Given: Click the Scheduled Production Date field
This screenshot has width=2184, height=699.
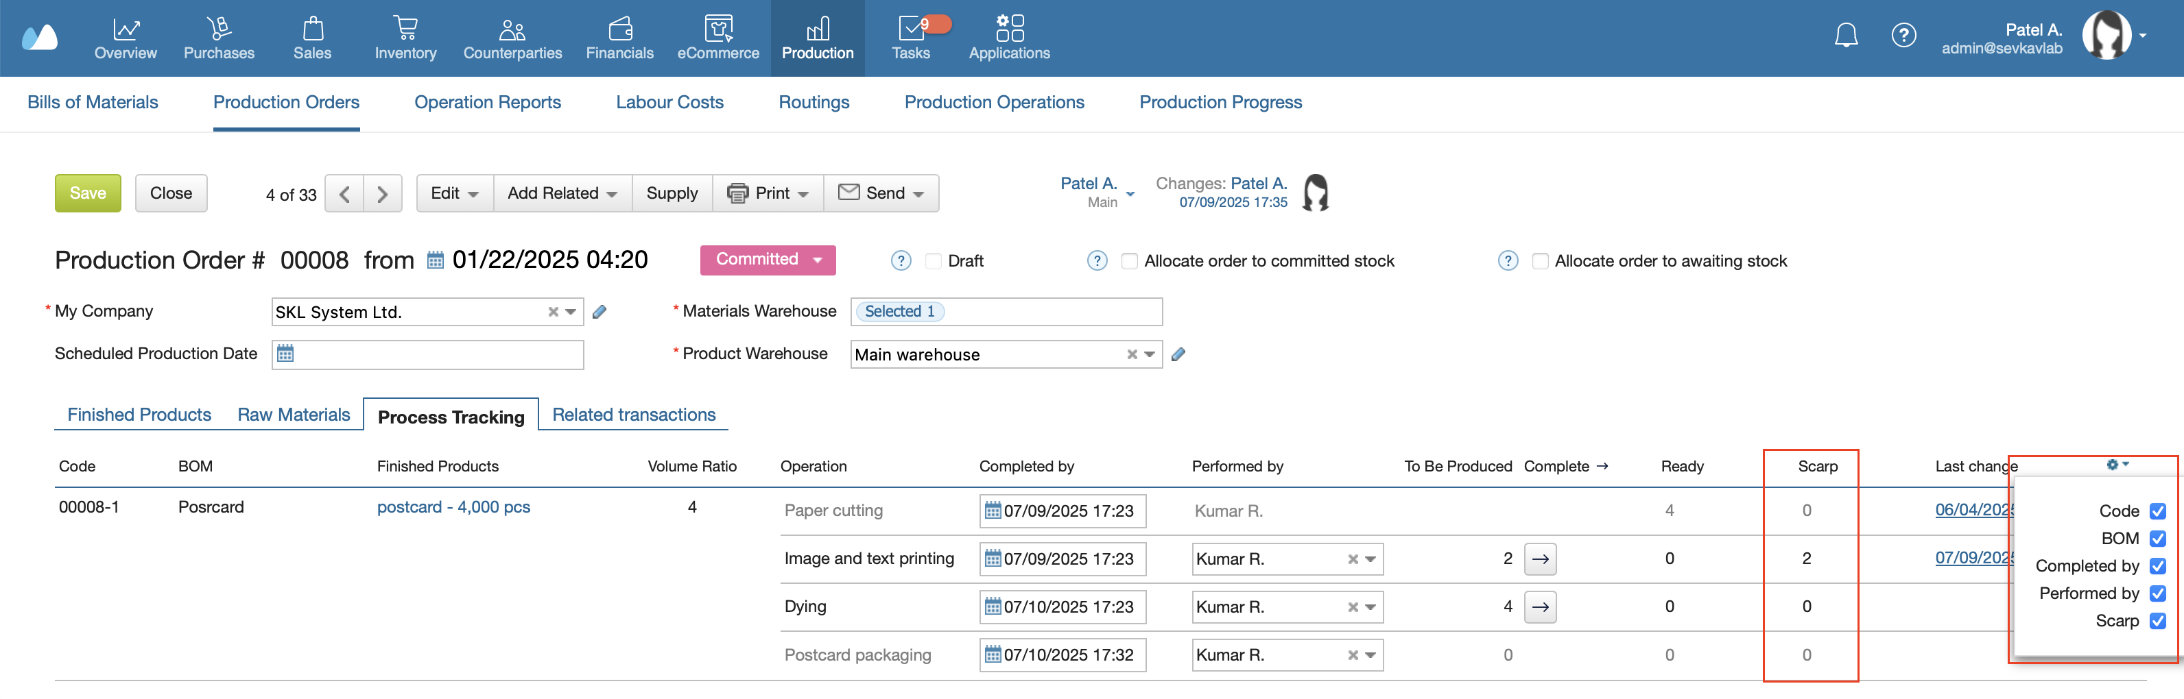Looking at the screenshot, I should coord(428,354).
